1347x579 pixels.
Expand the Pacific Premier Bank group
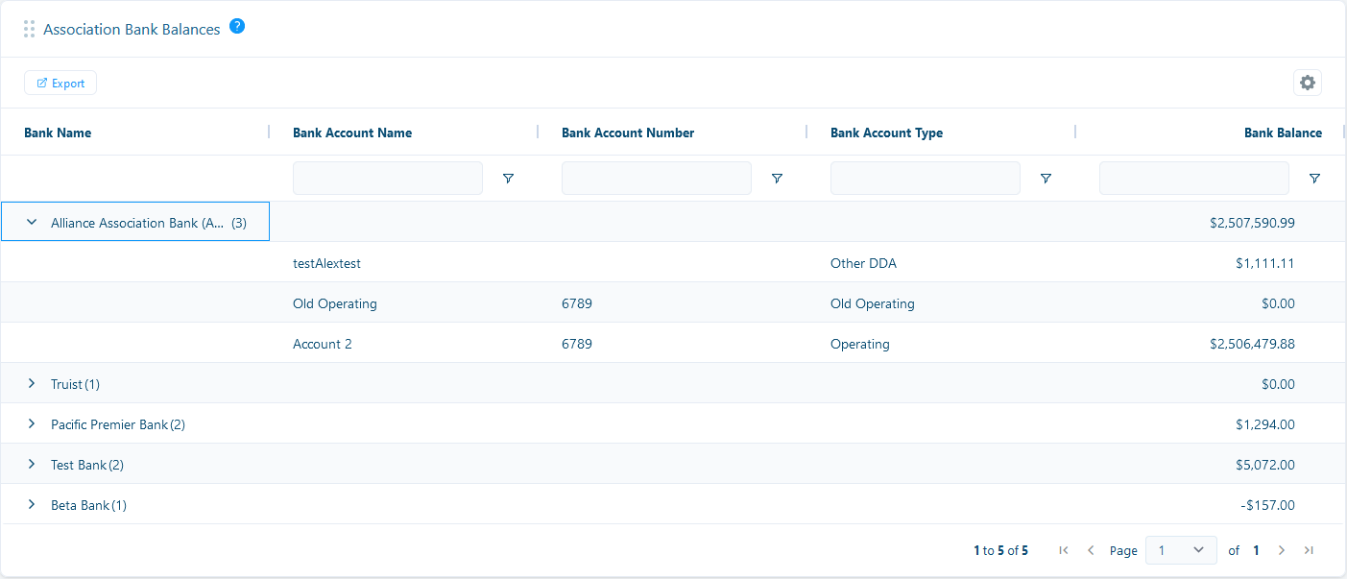tap(32, 424)
